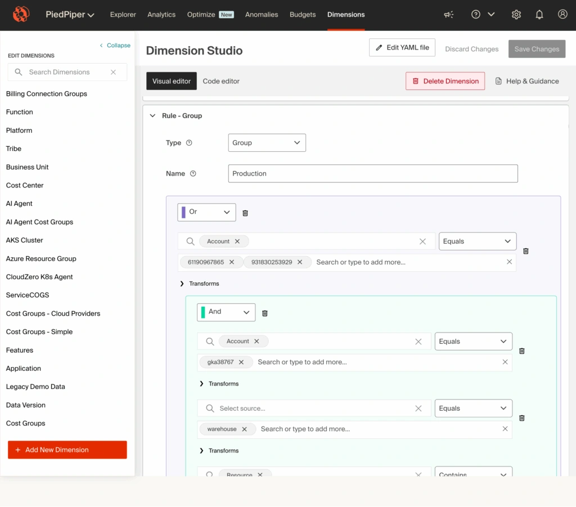Open the help question mark icon
Viewport: 576px width, 507px height.
click(476, 15)
